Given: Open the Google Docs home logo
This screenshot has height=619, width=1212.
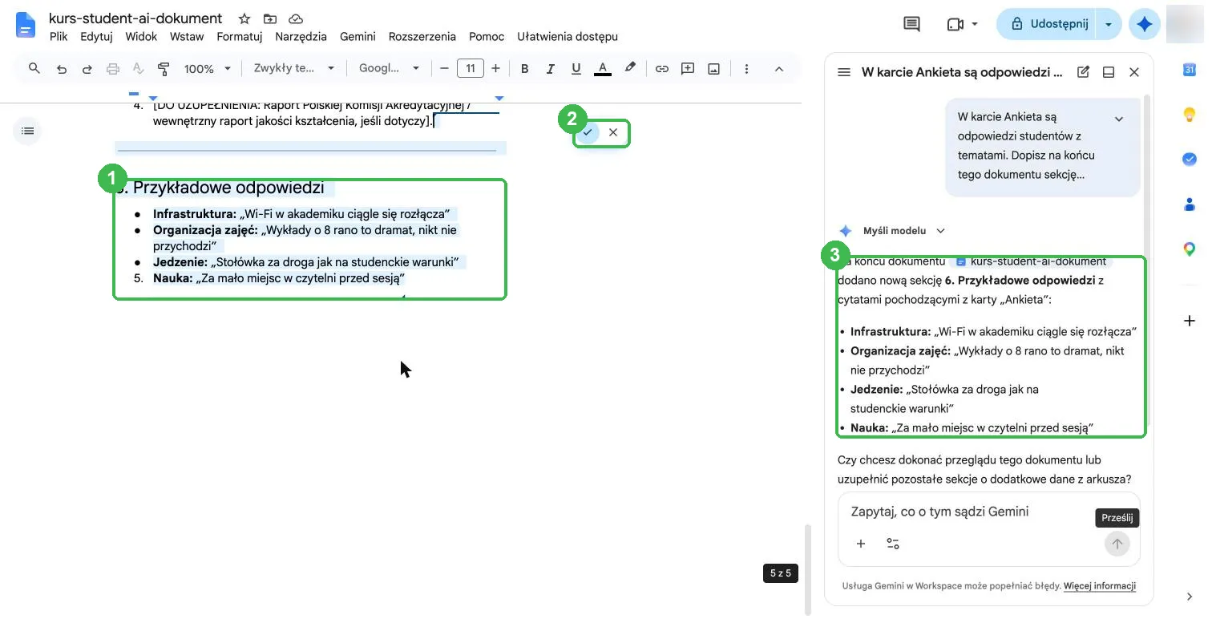Looking at the screenshot, I should click(26, 26).
